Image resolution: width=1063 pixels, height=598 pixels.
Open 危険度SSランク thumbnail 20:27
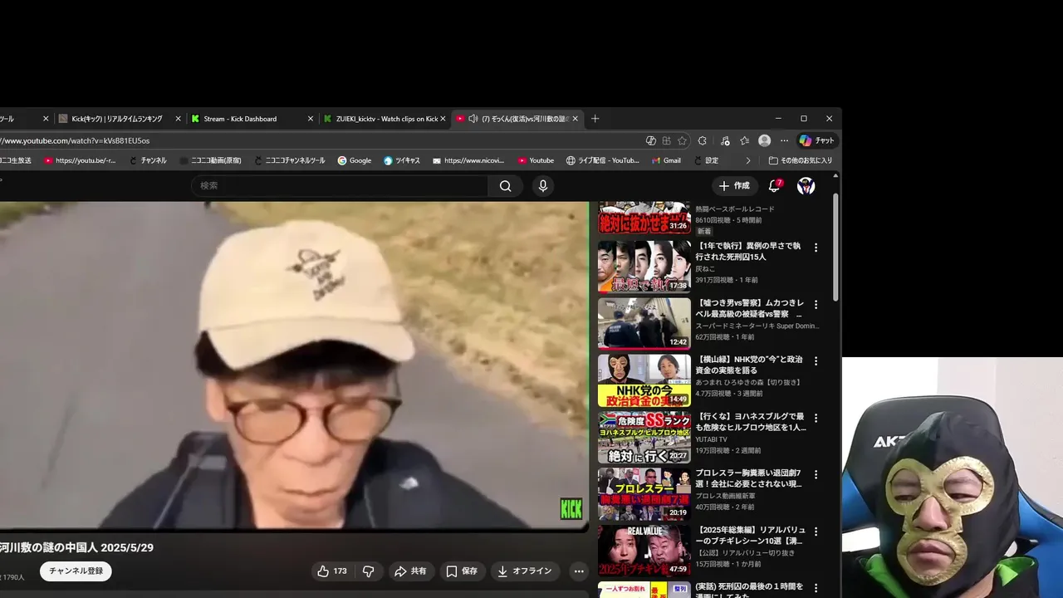pos(644,437)
